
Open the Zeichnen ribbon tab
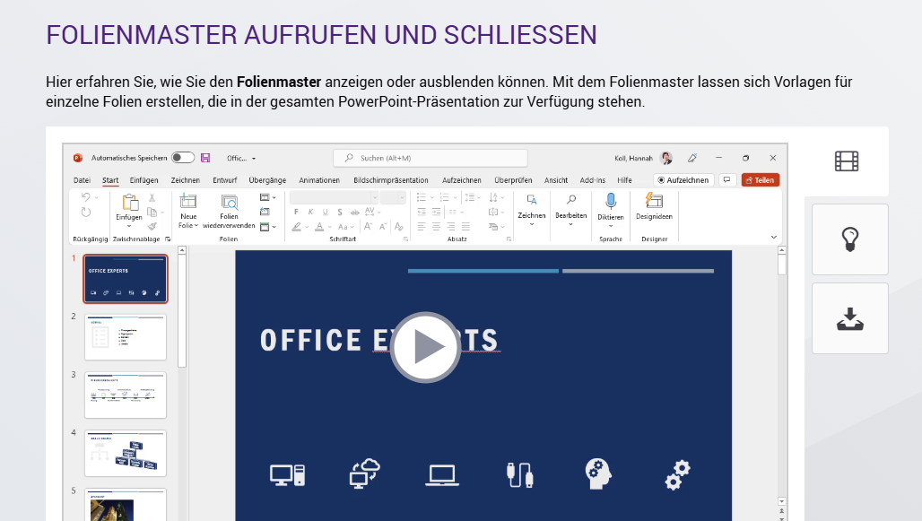pos(186,180)
